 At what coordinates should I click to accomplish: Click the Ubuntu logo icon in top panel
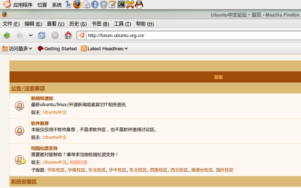[7, 4]
